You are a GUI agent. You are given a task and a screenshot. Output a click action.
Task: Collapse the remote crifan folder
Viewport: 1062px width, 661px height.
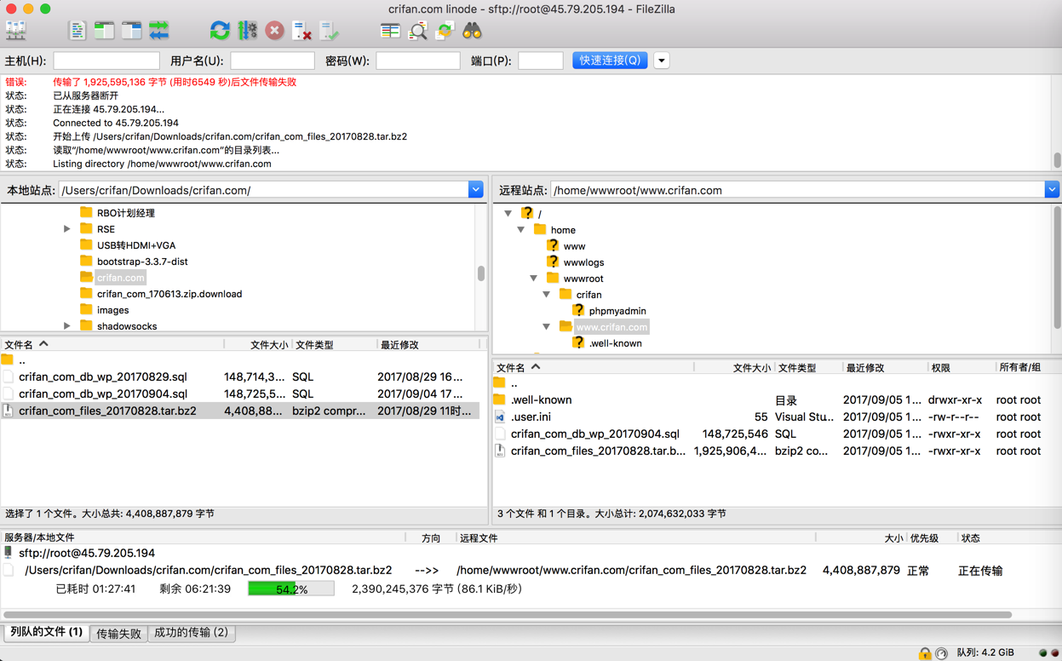(546, 294)
